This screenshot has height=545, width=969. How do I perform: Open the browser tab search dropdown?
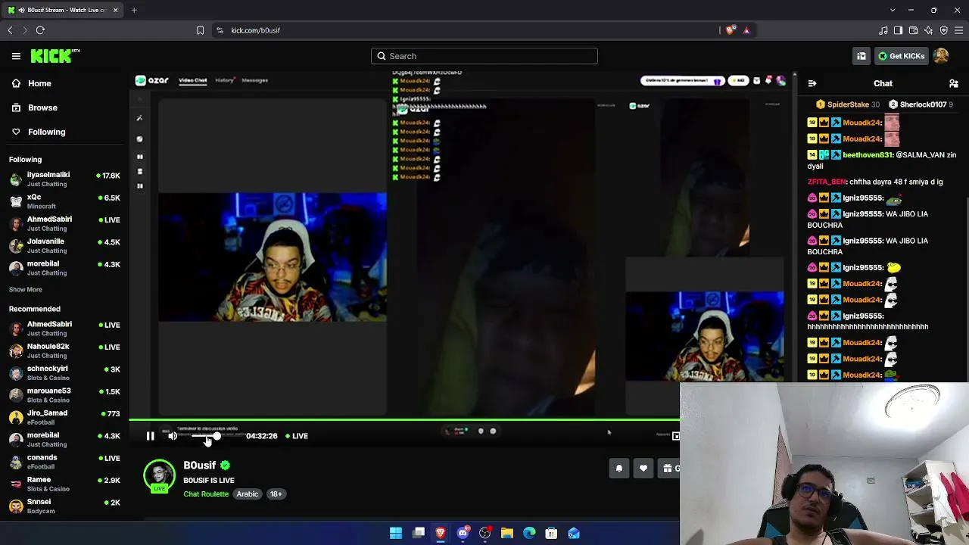click(893, 10)
